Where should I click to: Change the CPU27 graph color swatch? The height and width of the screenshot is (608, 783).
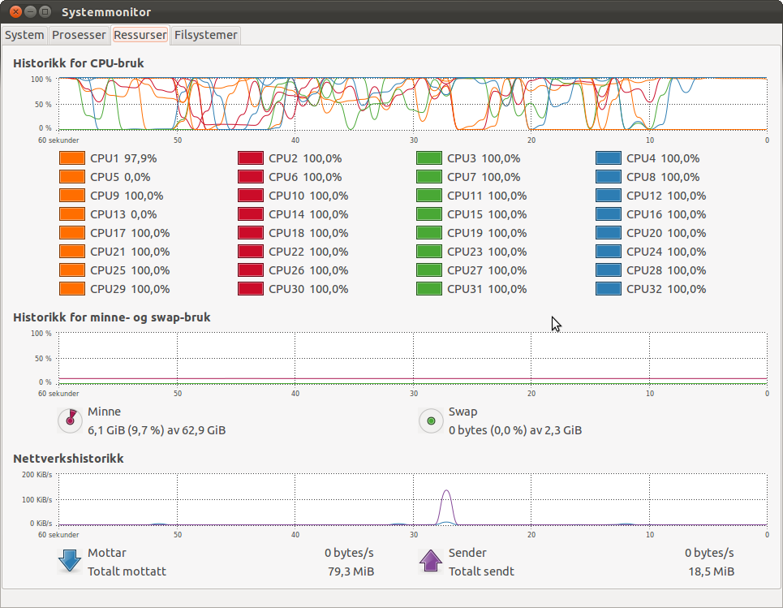click(429, 270)
